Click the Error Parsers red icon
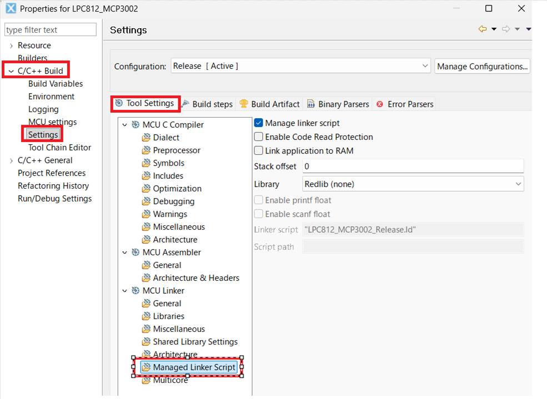 380,104
